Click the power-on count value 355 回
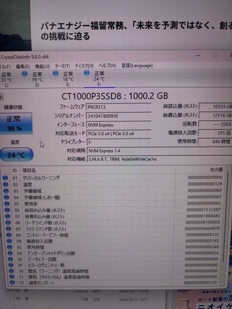Screen dimensions: 232x309 pyautogui.click(x=215, y=133)
